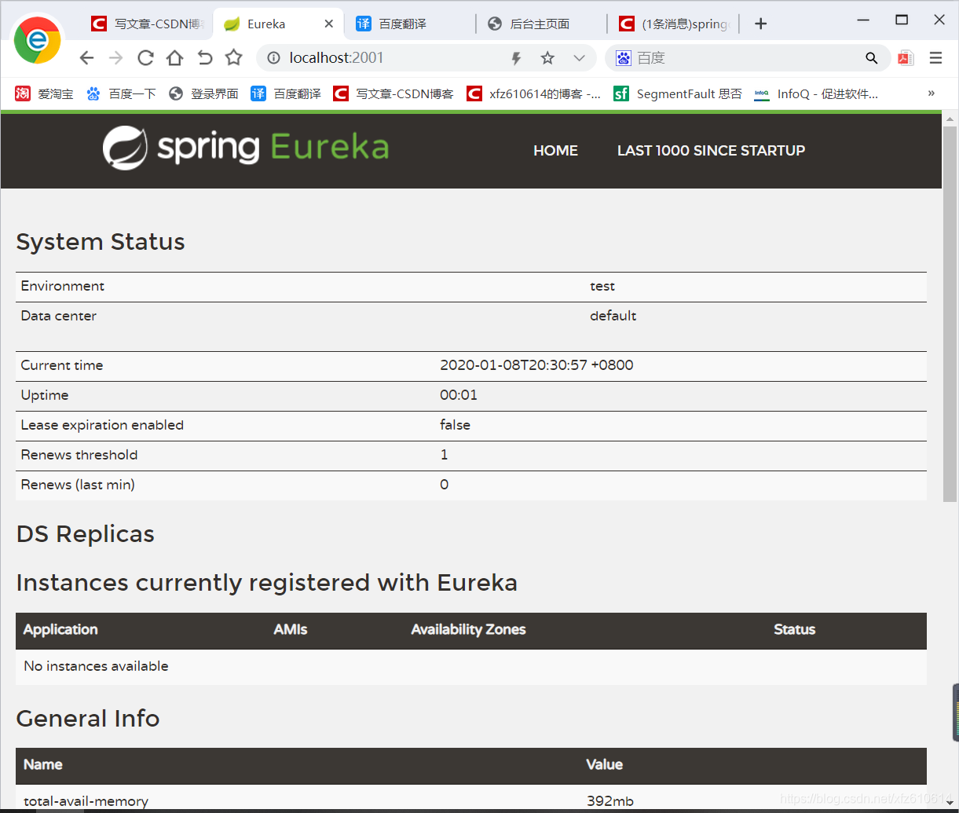
Task: Click the 百度 search input field
Action: (746, 58)
